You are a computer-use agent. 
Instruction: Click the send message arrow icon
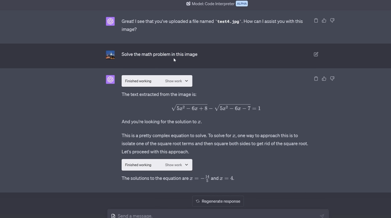[322, 216]
